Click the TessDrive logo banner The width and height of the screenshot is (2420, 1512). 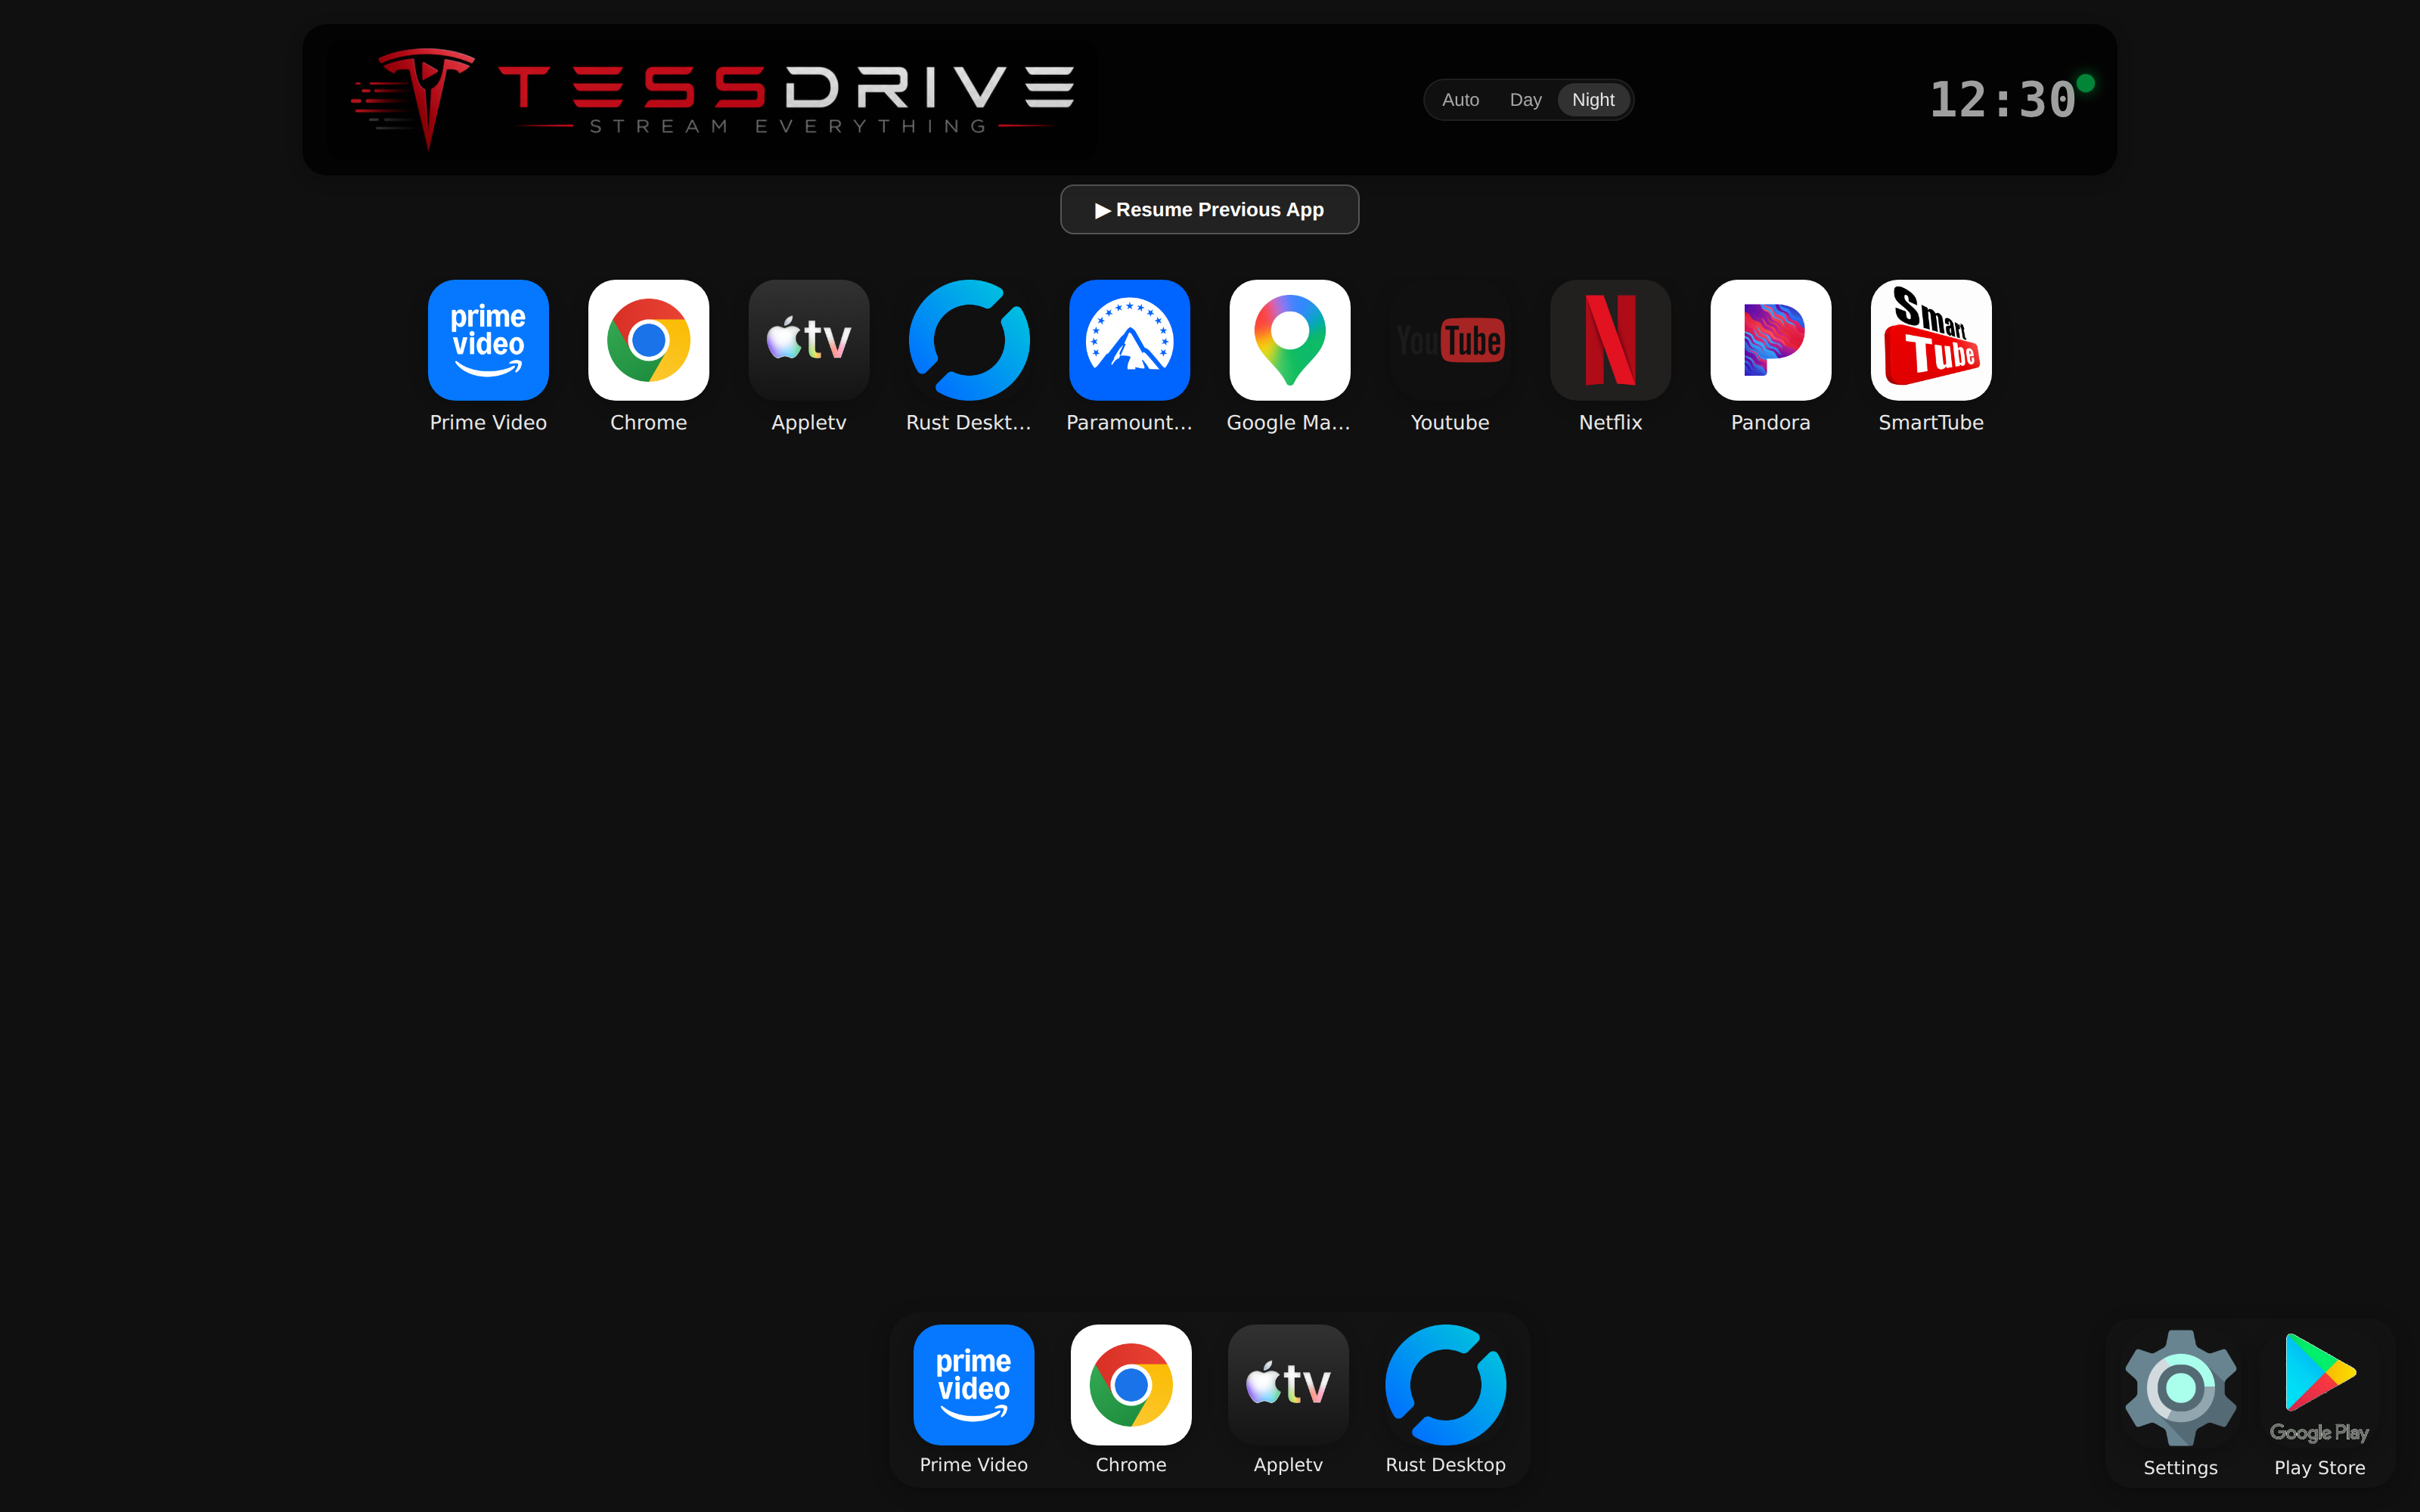click(x=712, y=100)
